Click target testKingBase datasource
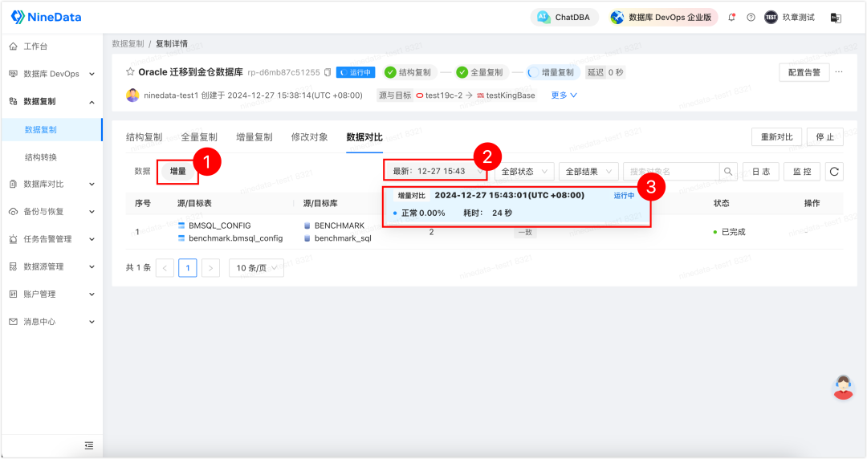Viewport: 867px width, 459px height. point(506,95)
